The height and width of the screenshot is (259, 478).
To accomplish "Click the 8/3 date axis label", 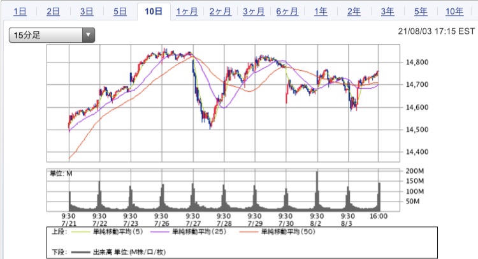I will 346,223.
